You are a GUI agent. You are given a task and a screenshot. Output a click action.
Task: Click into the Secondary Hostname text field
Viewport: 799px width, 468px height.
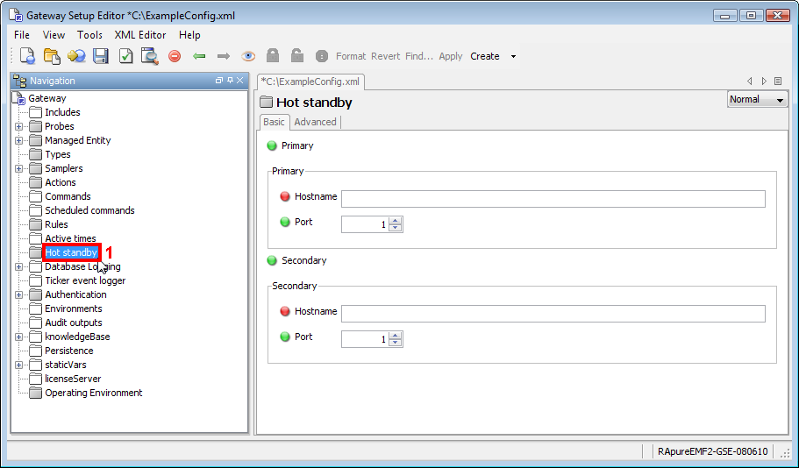pos(553,314)
